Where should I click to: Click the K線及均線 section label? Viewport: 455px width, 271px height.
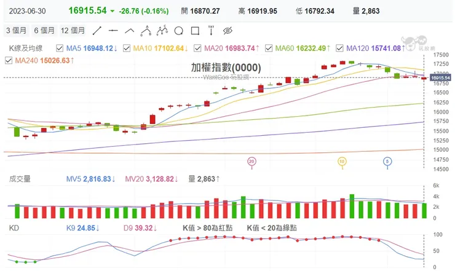26,48
